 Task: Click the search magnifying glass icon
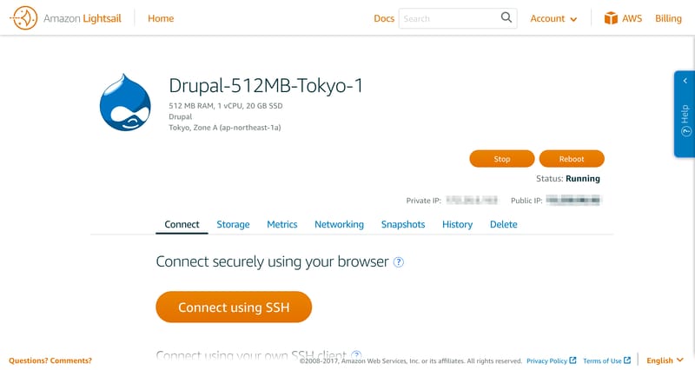(x=506, y=18)
